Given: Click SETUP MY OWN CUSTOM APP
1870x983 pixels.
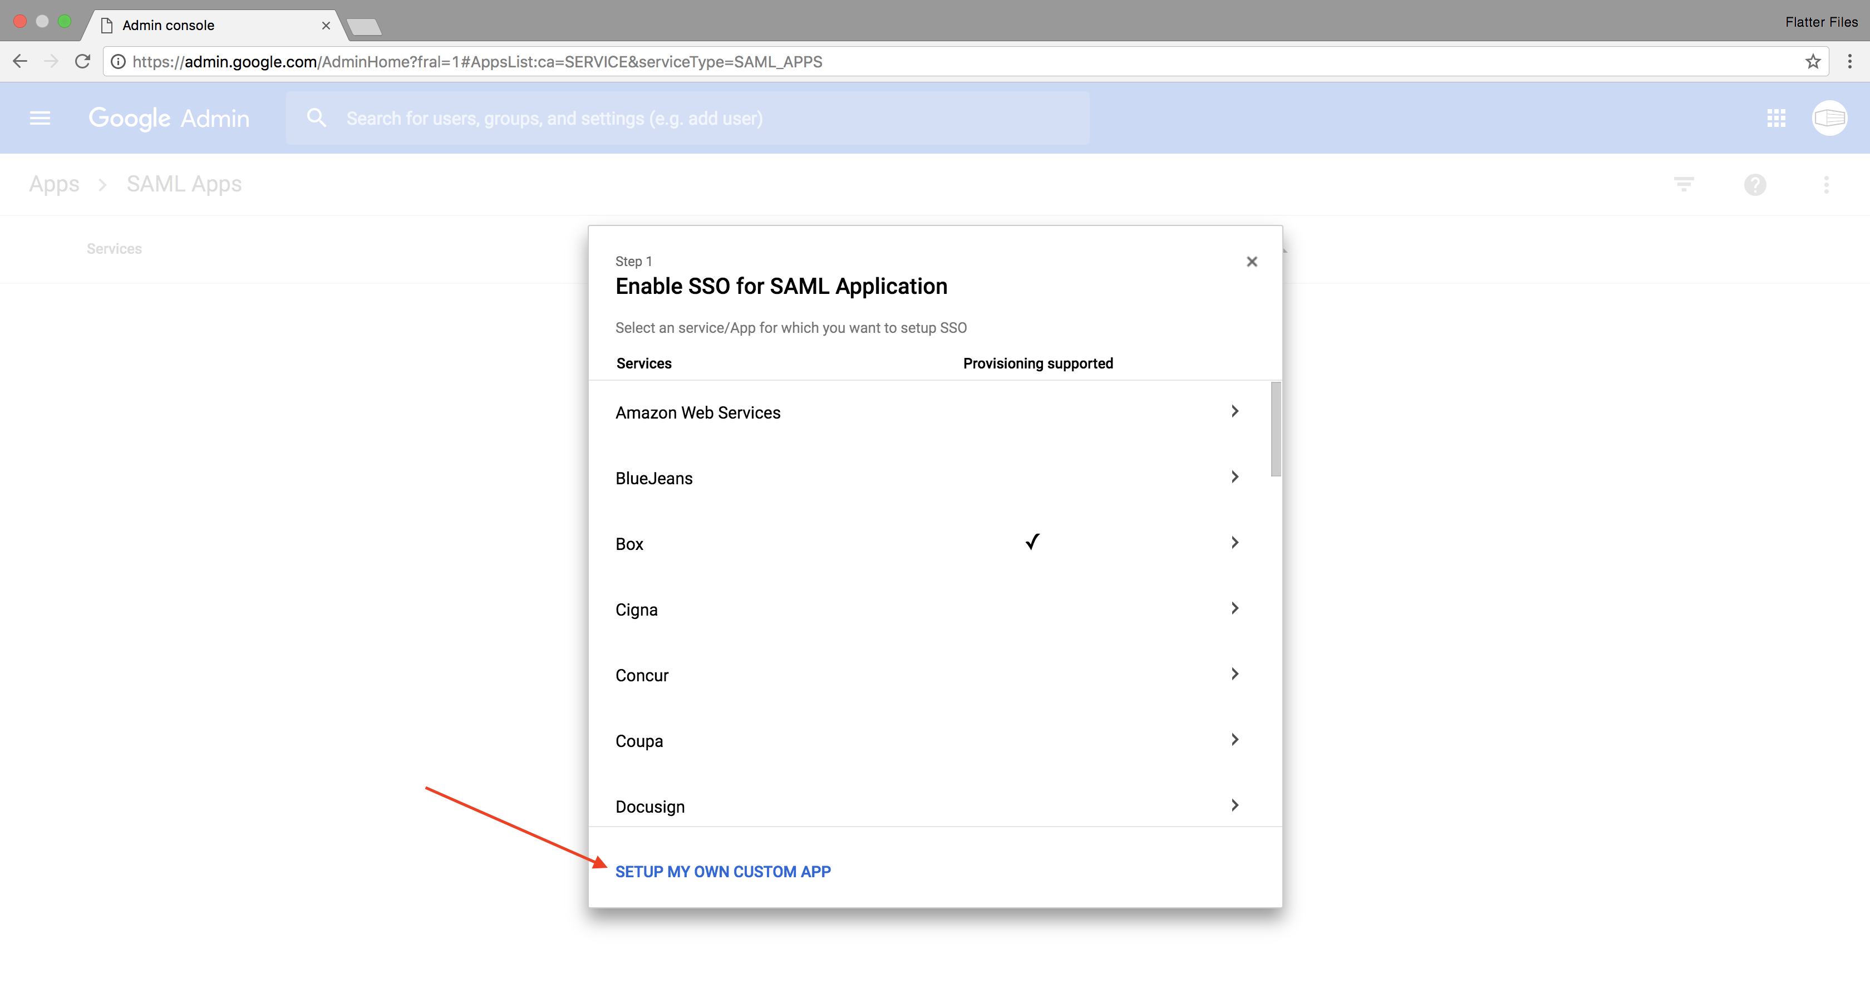Looking at the screenshot, I should 723,872.
